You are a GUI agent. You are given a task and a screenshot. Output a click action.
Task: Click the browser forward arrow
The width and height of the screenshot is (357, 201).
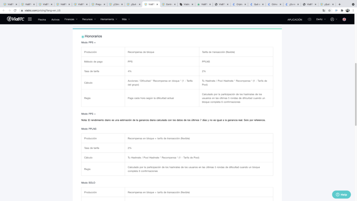(9, 10)
